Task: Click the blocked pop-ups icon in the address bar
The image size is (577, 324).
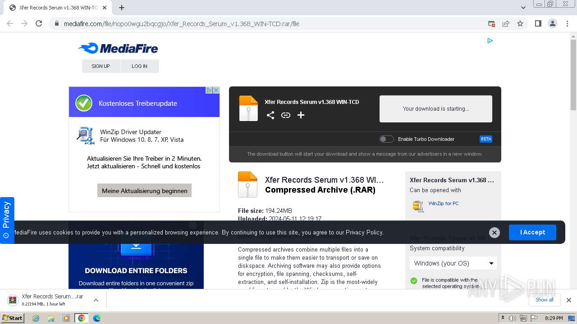Action: 491,23
